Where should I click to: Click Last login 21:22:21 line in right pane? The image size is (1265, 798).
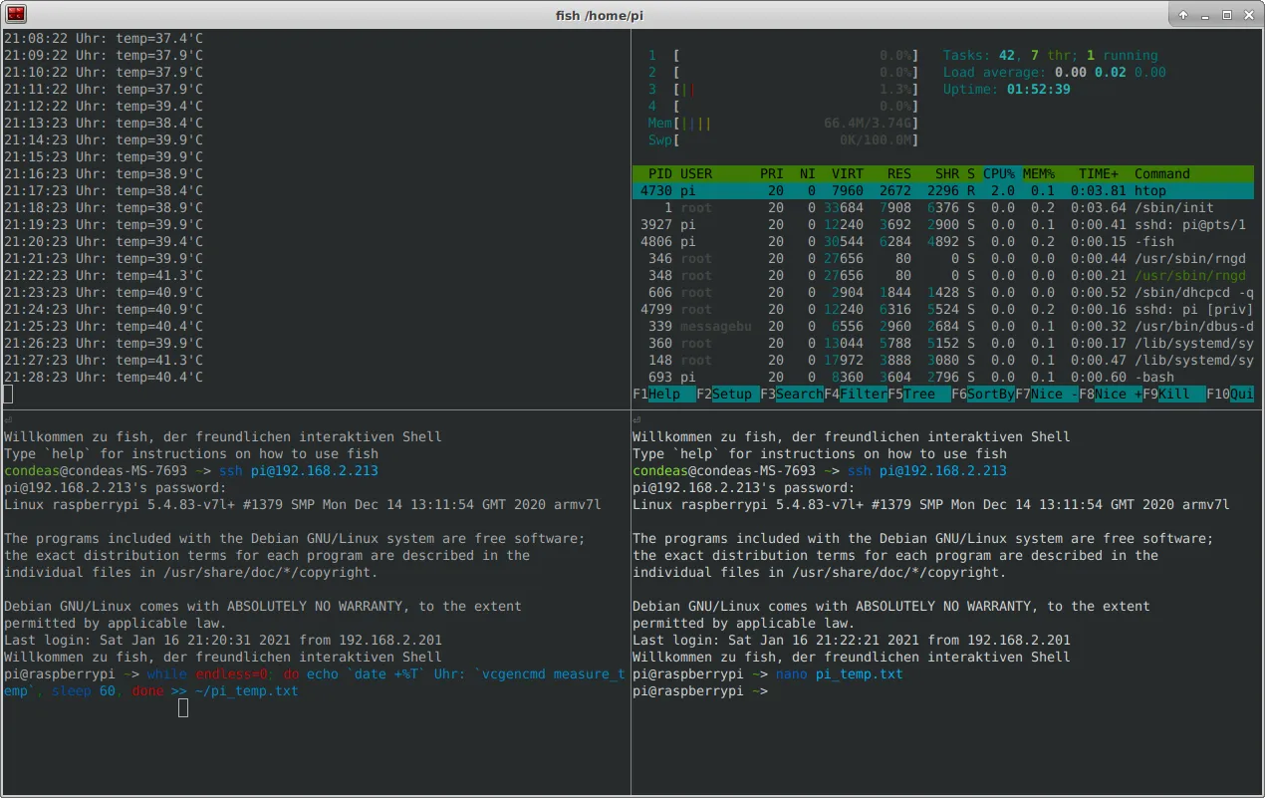point(852,641)
